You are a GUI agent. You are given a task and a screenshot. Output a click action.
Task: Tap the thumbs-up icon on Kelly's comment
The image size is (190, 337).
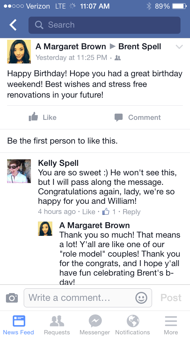click(x=106, y=212)
